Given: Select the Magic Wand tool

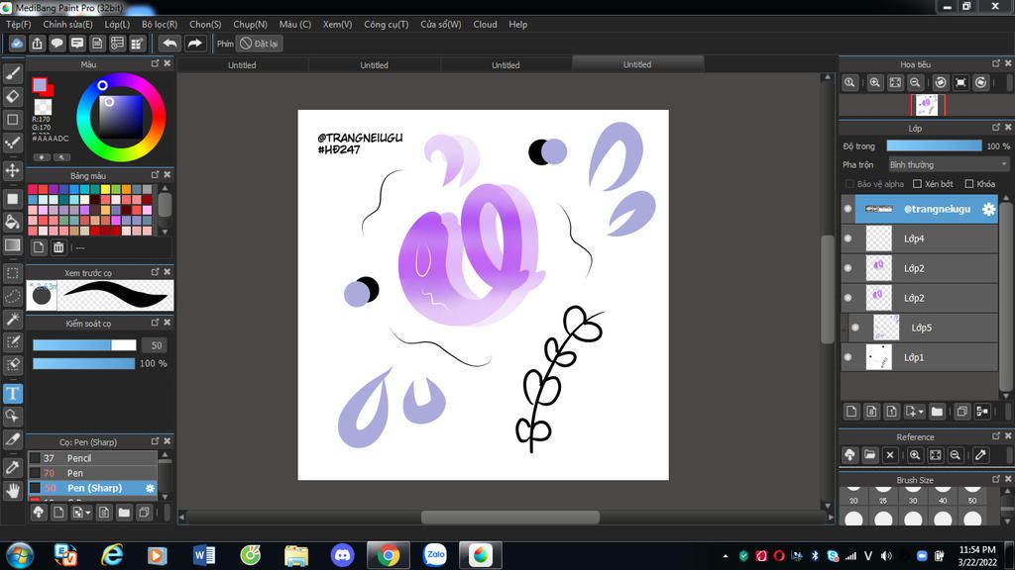Looking at the screenshot, I should [x=13, y=320].
